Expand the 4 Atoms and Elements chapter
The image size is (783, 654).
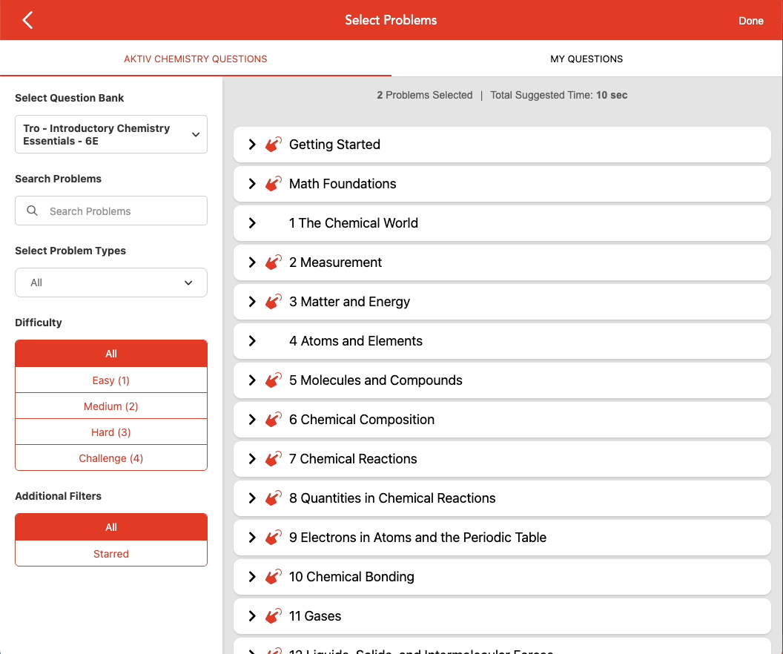point(252,340)
